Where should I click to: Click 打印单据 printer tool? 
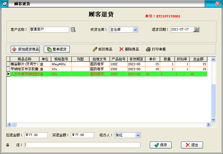(x=156, y=49)
